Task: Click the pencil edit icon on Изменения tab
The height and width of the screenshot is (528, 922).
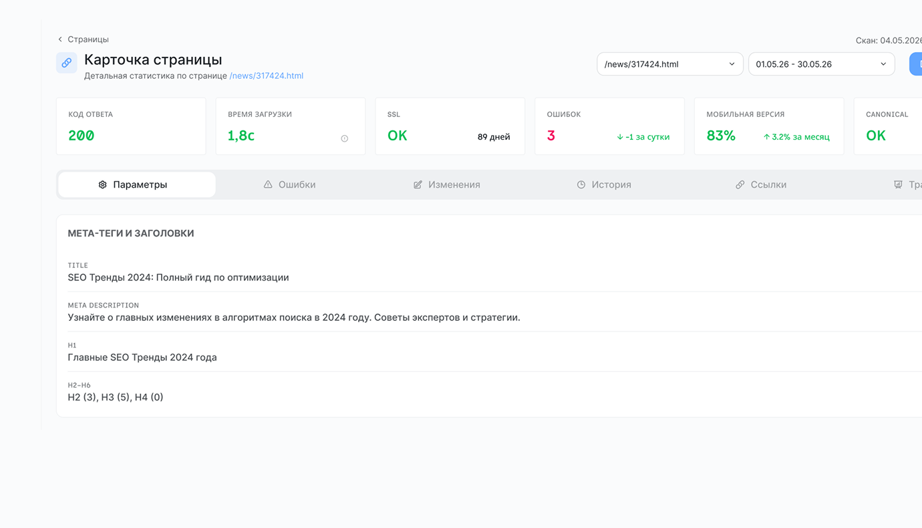Action: [x=418, y=184]
